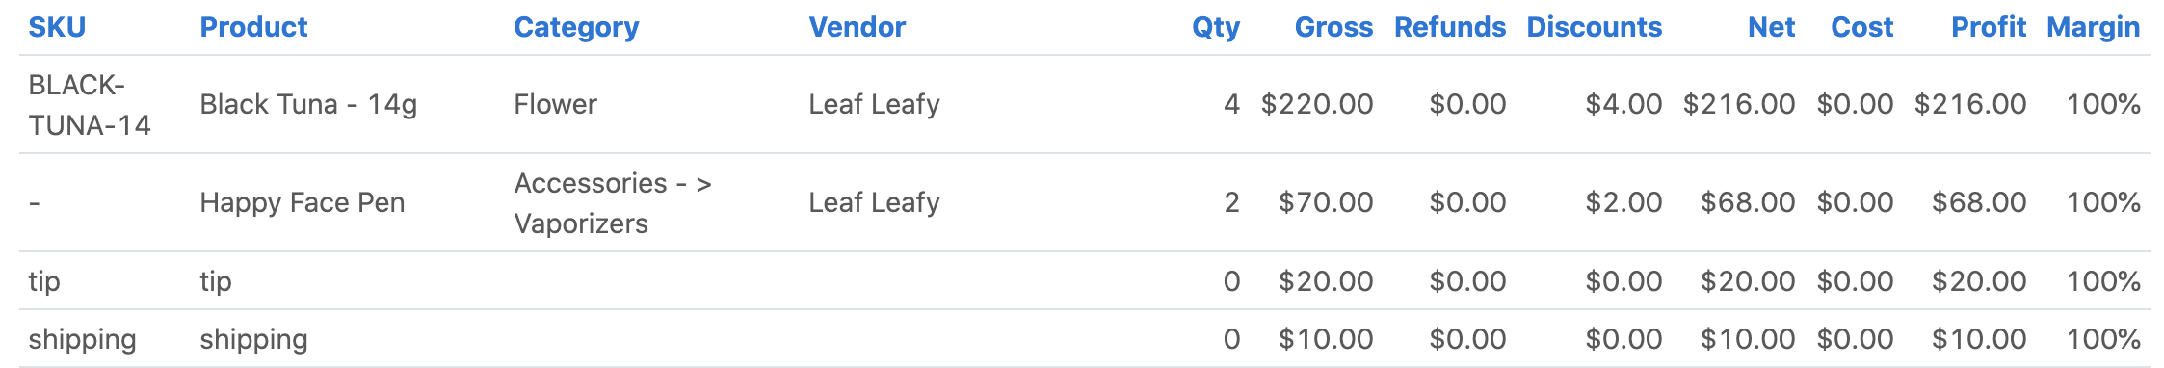This screenshot has width=2164, height=368.
Task: Click the shipping row product cell
Action: [253, 339]
